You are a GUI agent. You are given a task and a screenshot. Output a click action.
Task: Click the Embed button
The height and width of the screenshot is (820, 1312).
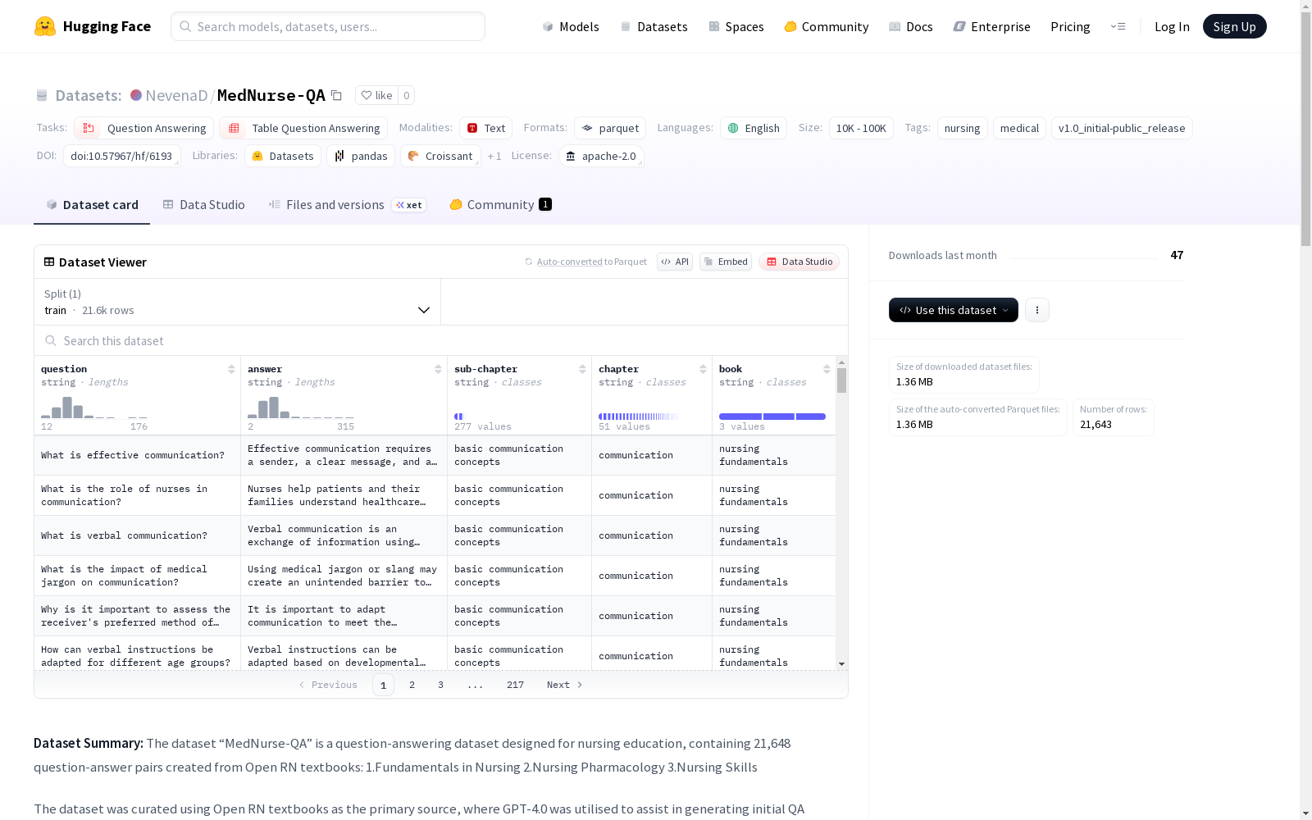click(726, 262)
